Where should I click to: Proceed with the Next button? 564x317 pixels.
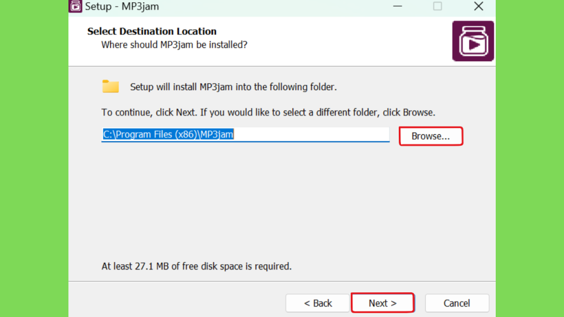click(x=383, y=303)
